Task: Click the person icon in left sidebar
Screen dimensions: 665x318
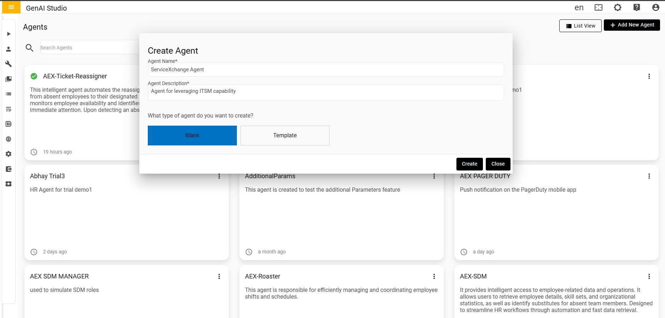Action: (8, 49)
